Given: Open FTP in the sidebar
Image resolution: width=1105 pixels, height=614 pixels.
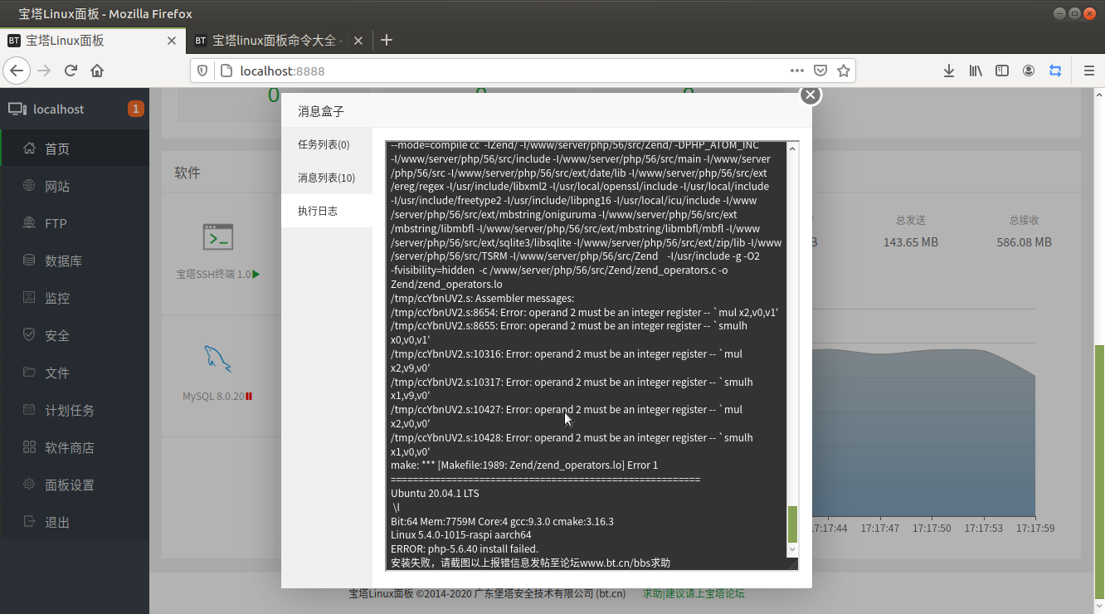Looking at the screenshot, I should 75,223.
